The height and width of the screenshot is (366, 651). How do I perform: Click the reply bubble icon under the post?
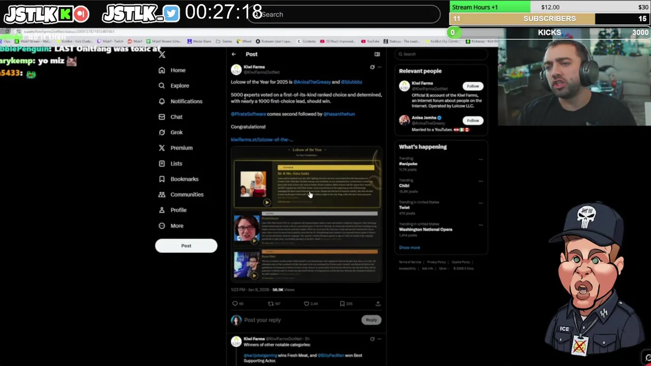(235, 303)
